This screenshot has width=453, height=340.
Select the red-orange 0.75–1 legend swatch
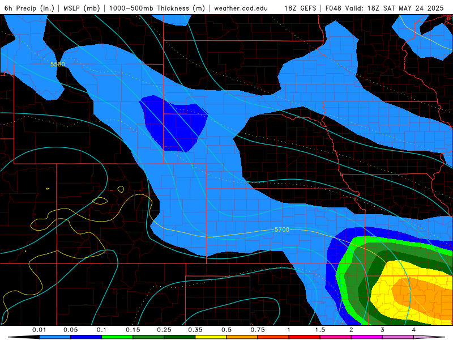pyautogui.click(x=273, y=337)
